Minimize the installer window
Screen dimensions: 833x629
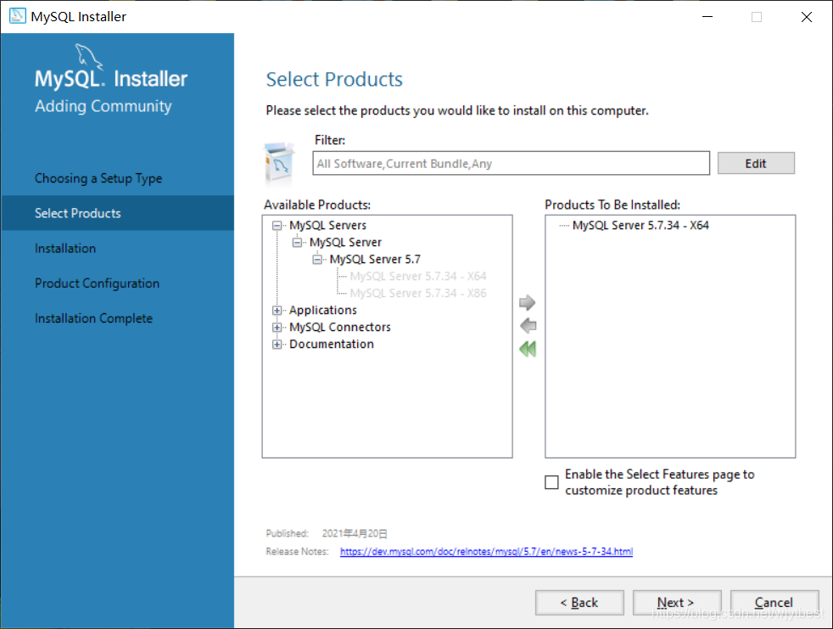(x=707, y=16)
